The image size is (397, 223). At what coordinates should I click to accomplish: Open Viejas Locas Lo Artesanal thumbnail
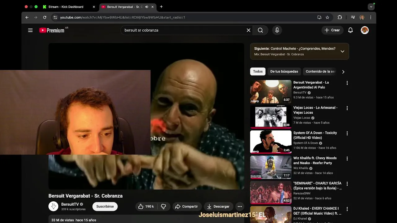(x=271, y=117)
